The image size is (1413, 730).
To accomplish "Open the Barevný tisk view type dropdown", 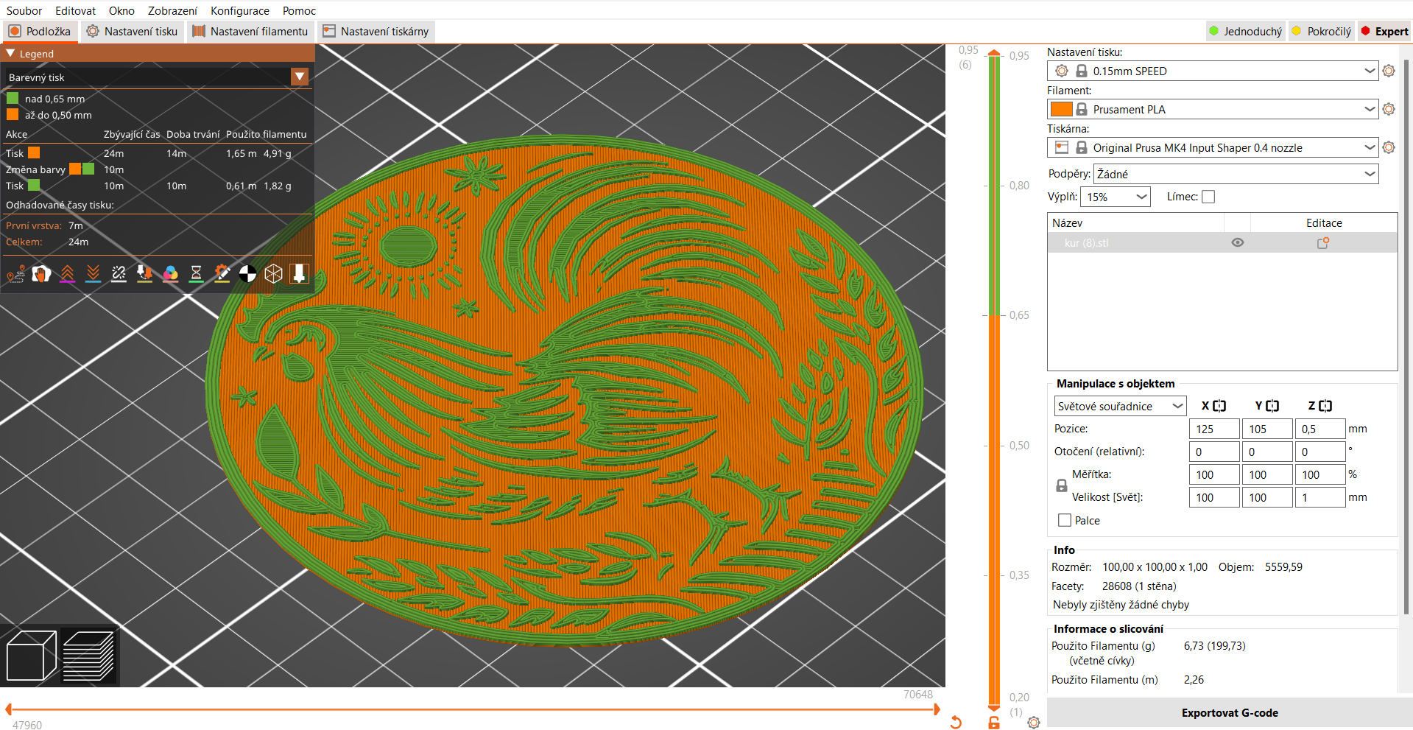I will click(157, 77).
